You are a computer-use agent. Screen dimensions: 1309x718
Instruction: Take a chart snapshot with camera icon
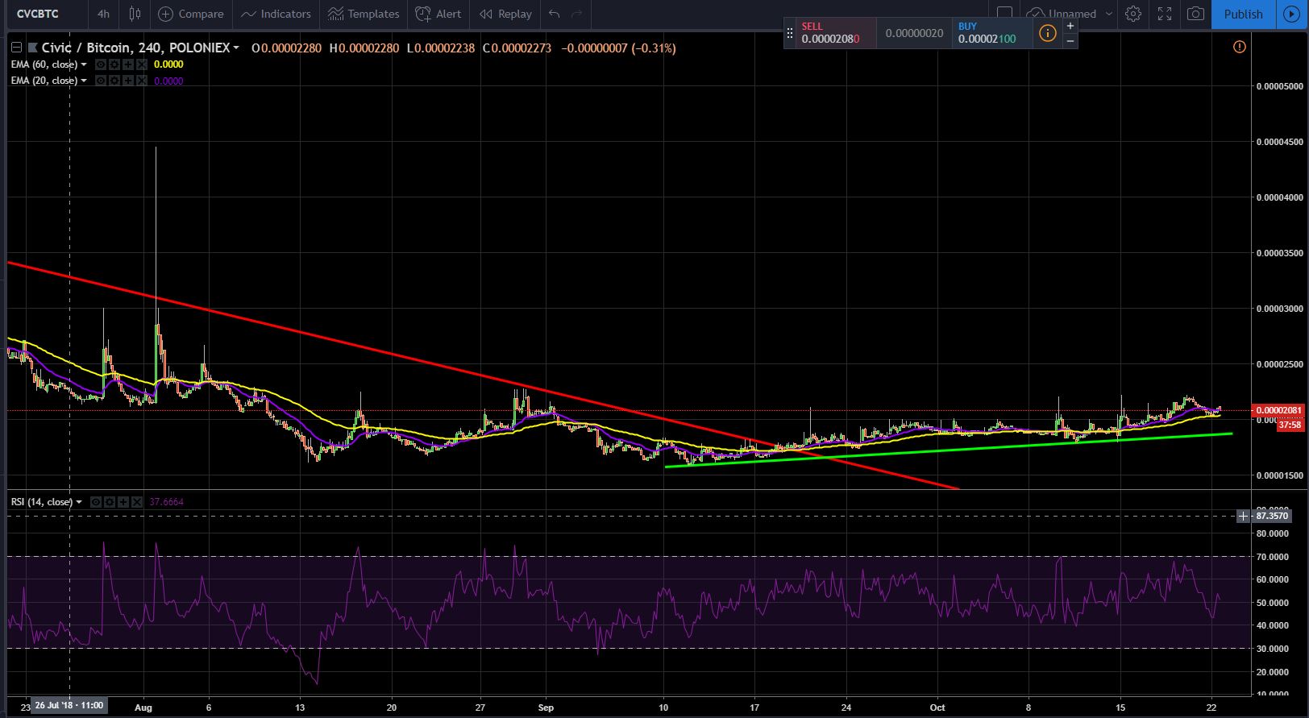(1195, 14)
